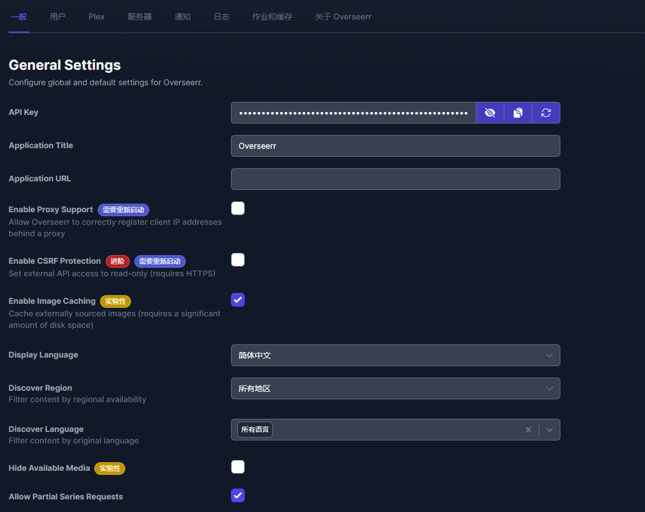Click 'Filter content by regional availability' text

(77, 399)
